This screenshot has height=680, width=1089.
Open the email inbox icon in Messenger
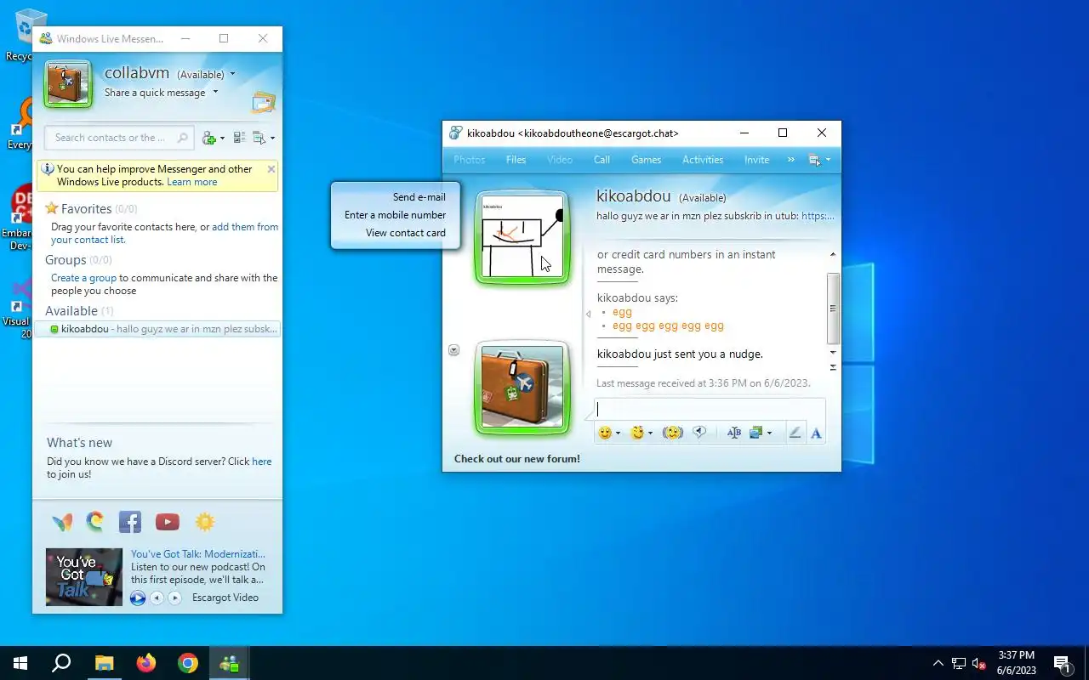click(x=264, y=102)
